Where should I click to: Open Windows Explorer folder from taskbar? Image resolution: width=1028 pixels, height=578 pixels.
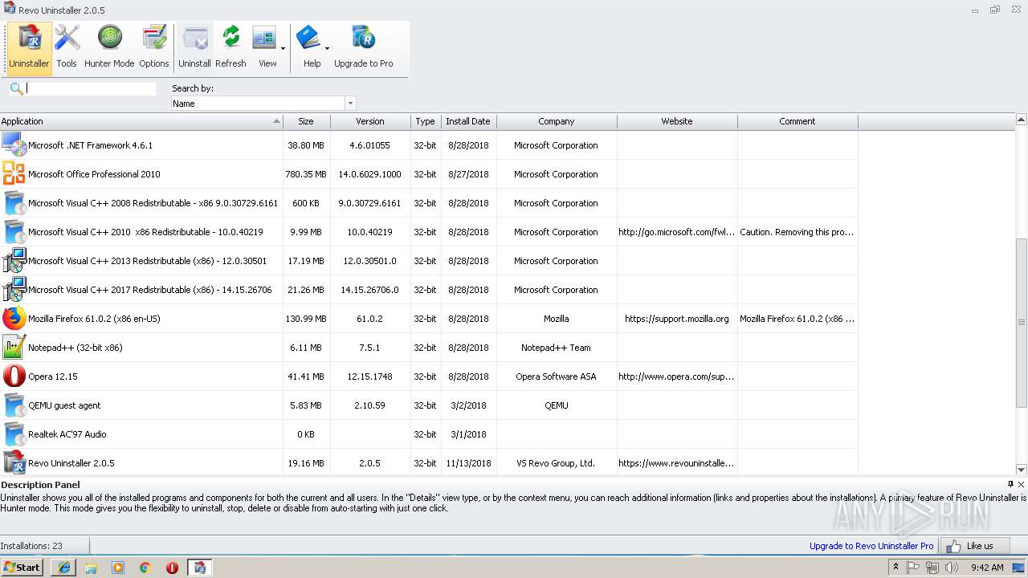coord(91,567)
